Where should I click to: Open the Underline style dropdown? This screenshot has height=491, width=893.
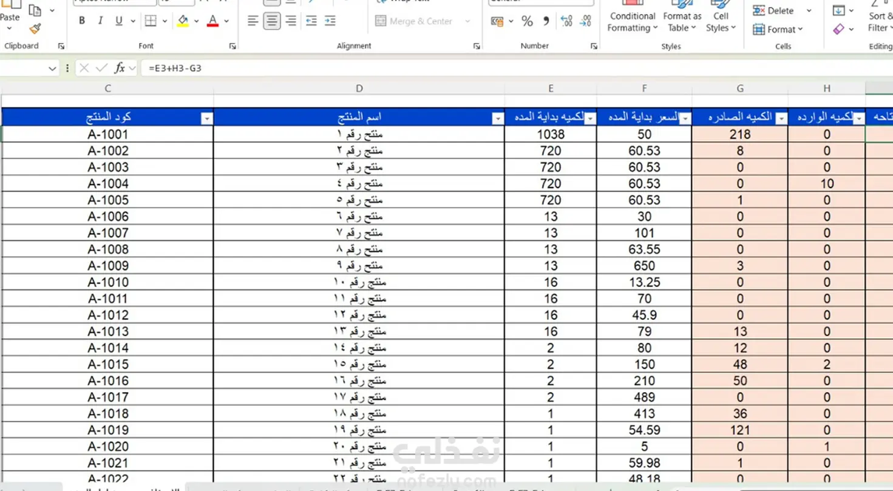(x=132, y=21)
